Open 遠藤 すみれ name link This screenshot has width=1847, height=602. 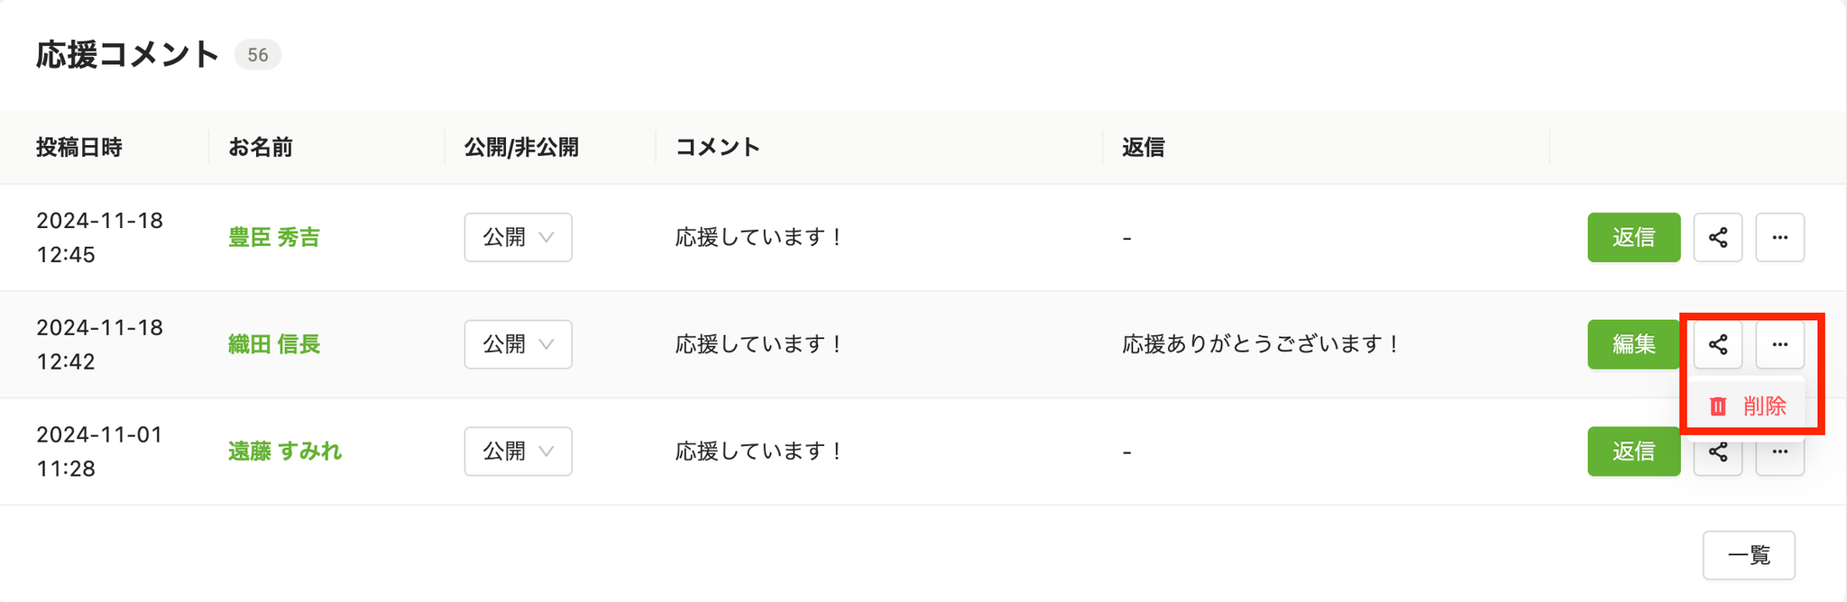click(x=285, y=451)
